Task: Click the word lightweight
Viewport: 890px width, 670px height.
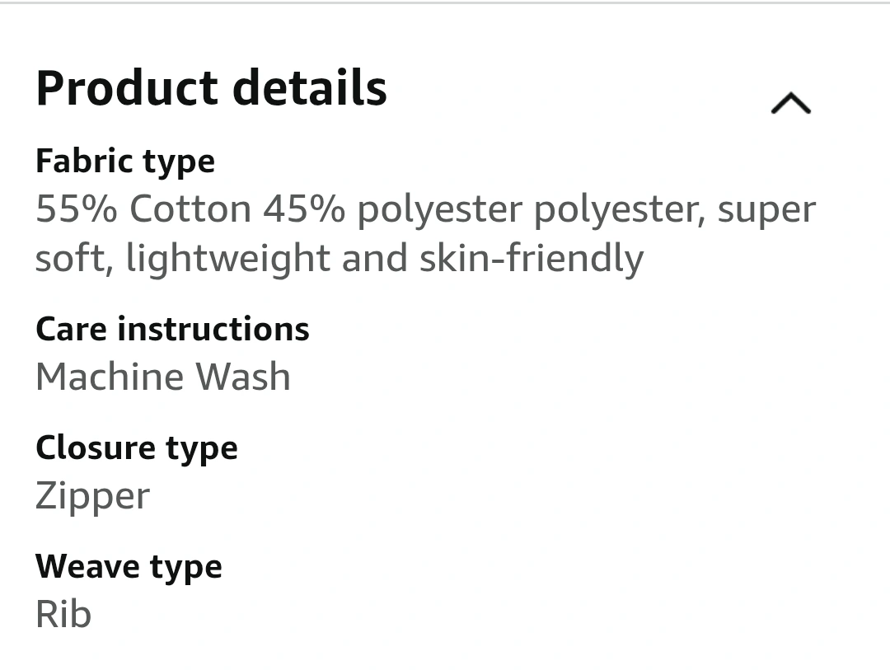Action: tap(228, 259)
